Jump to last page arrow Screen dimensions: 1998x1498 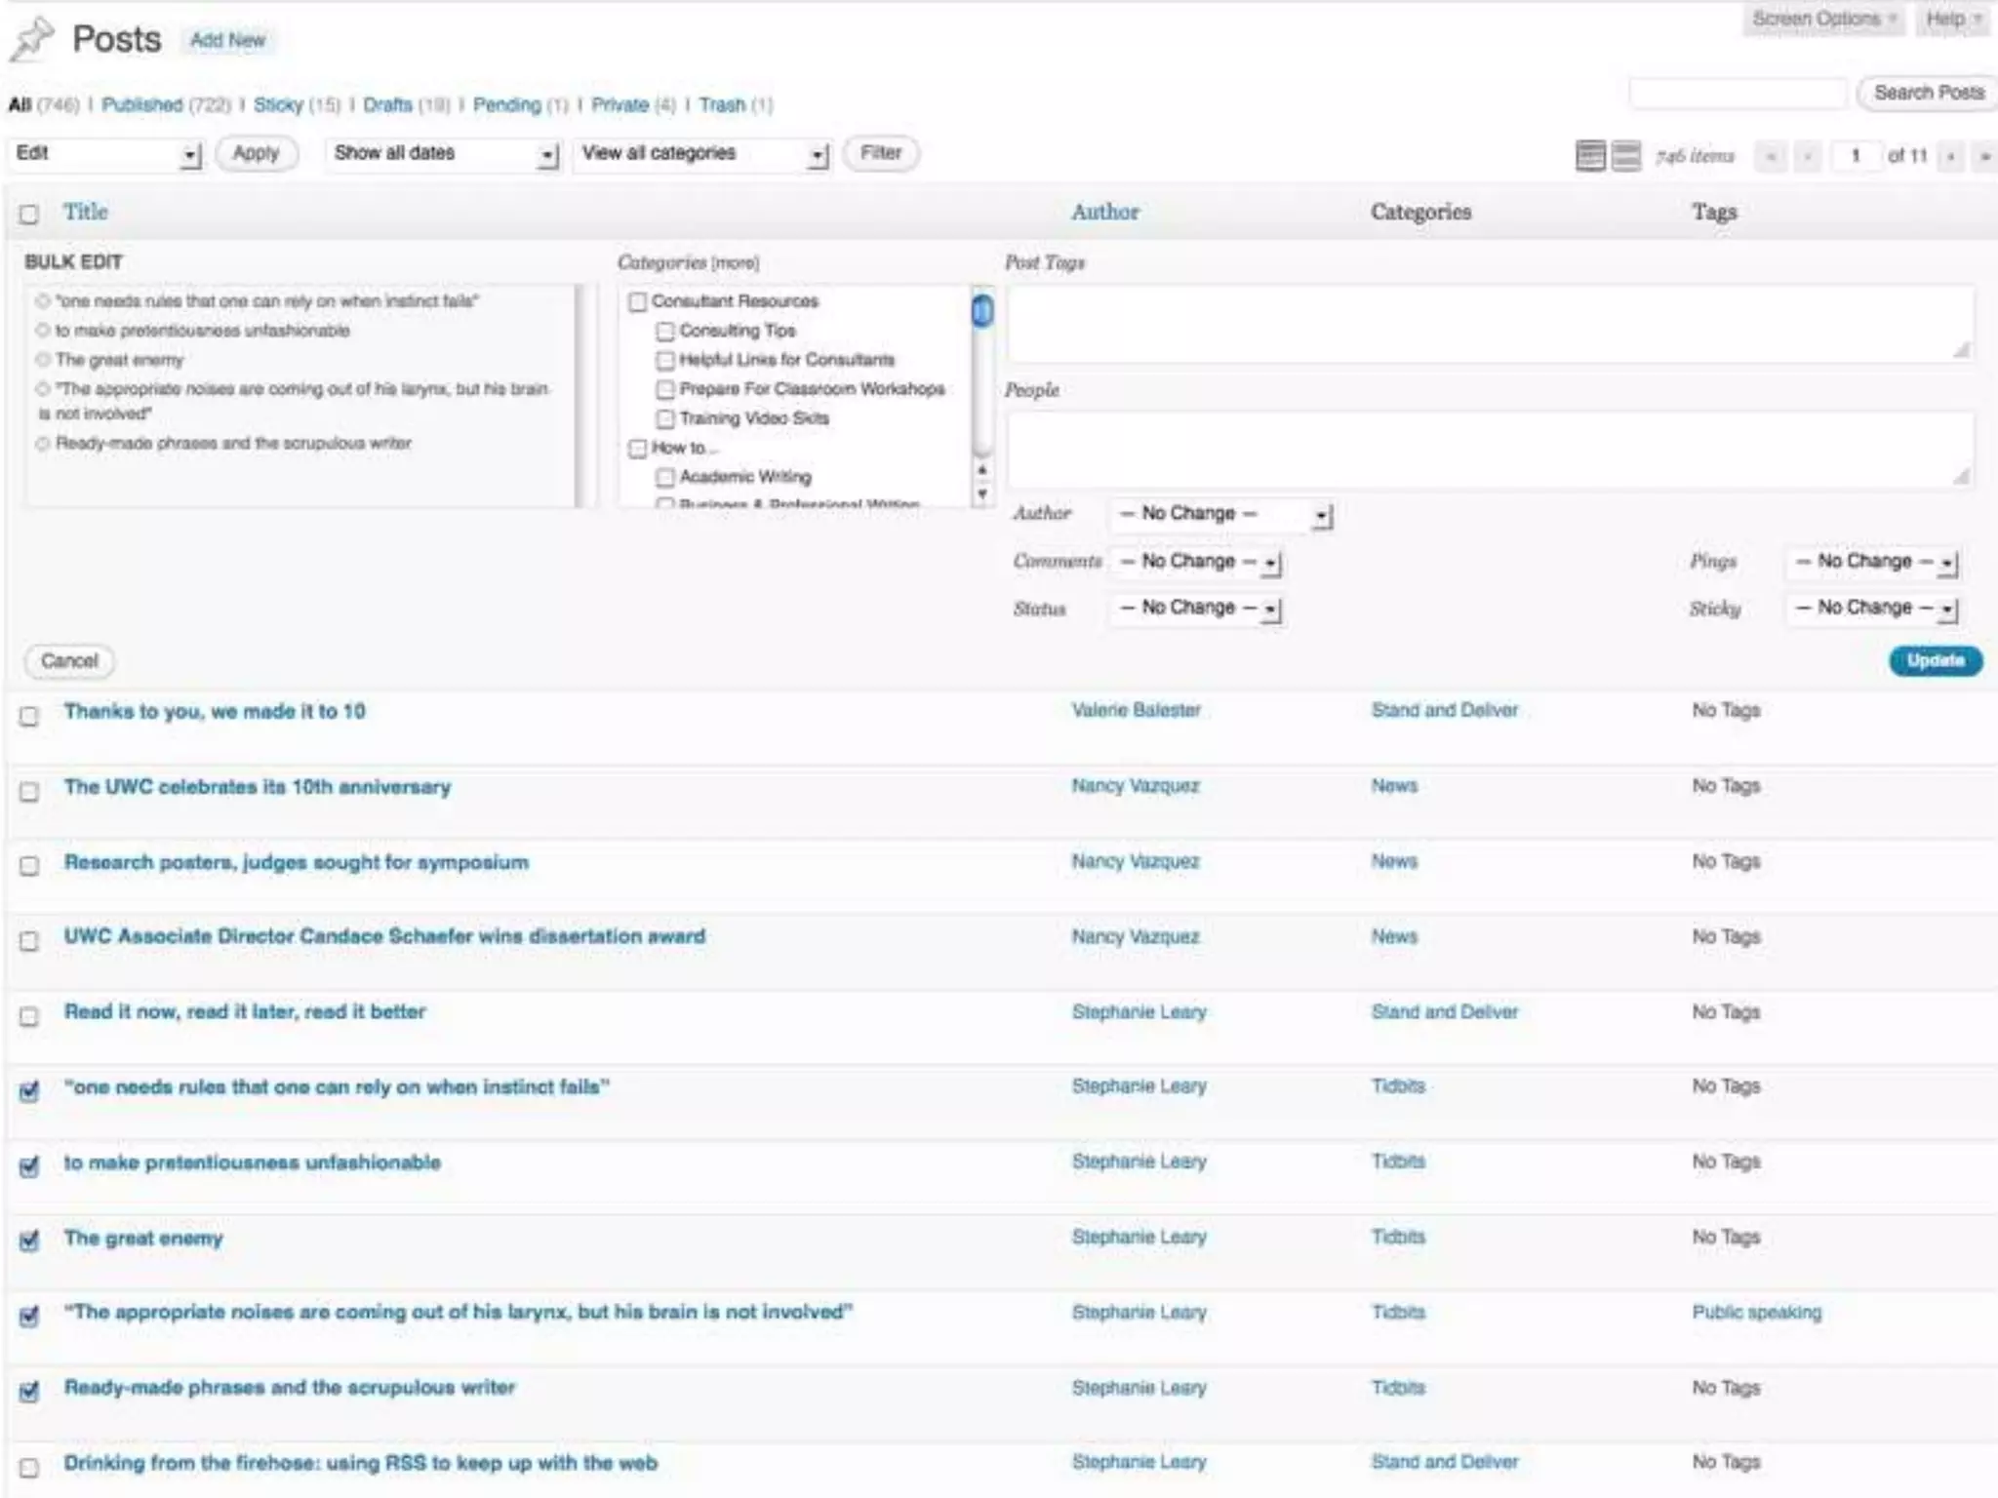point(1984,156)
